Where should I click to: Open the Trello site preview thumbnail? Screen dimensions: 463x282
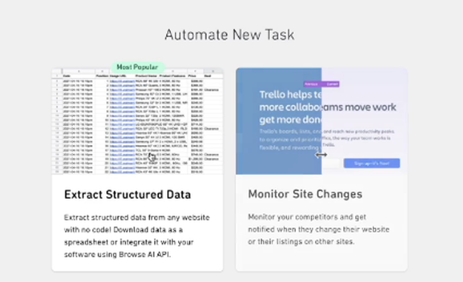click(322, 120)
